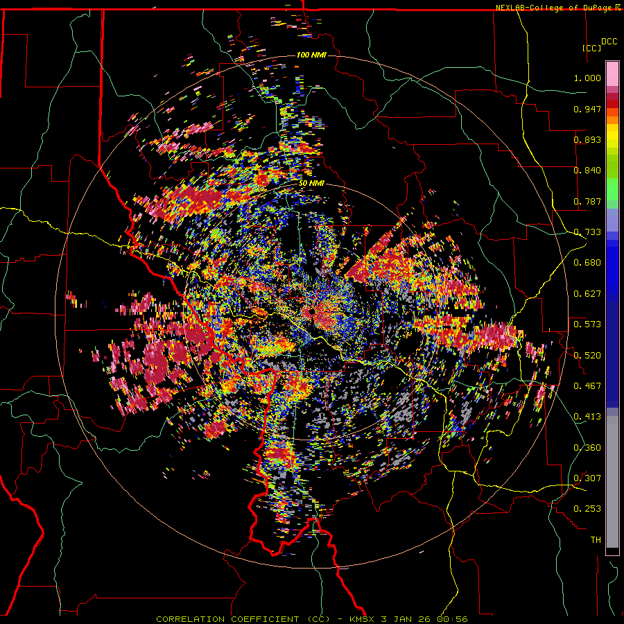Click the 0.520 scale value
The image size is (624, 624).
(x=587, y=356)
